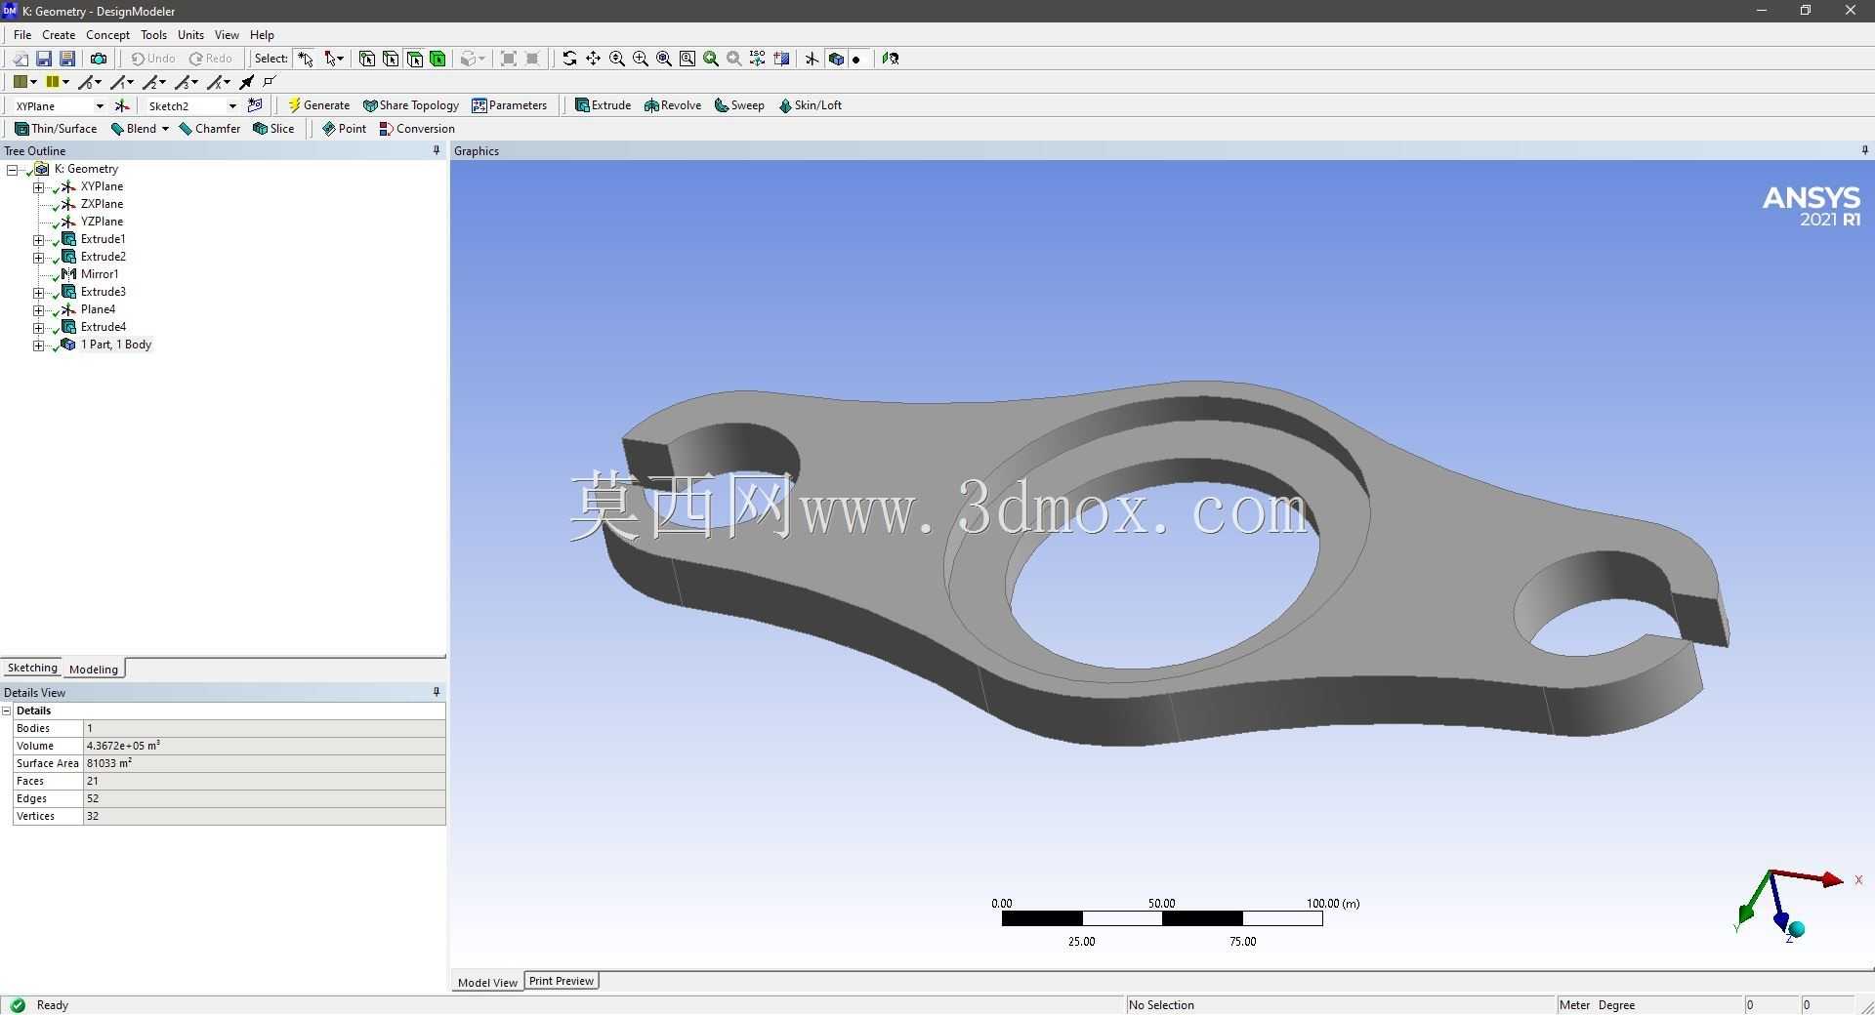Pin the Details View panel

click(437, 692)
